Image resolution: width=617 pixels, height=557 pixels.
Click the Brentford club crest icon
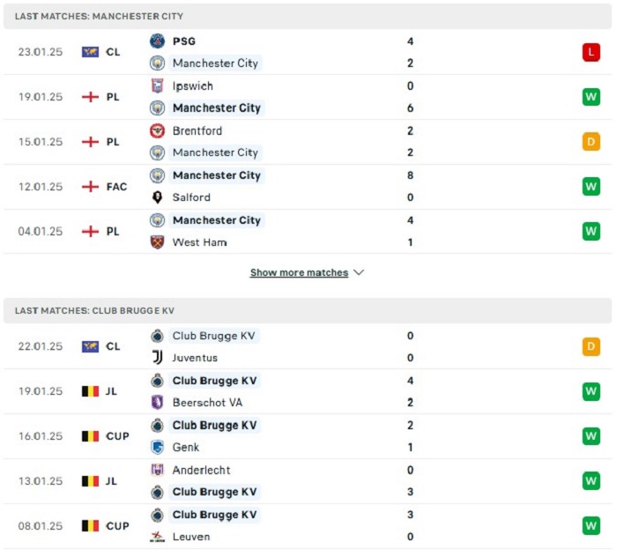(157, 130)
